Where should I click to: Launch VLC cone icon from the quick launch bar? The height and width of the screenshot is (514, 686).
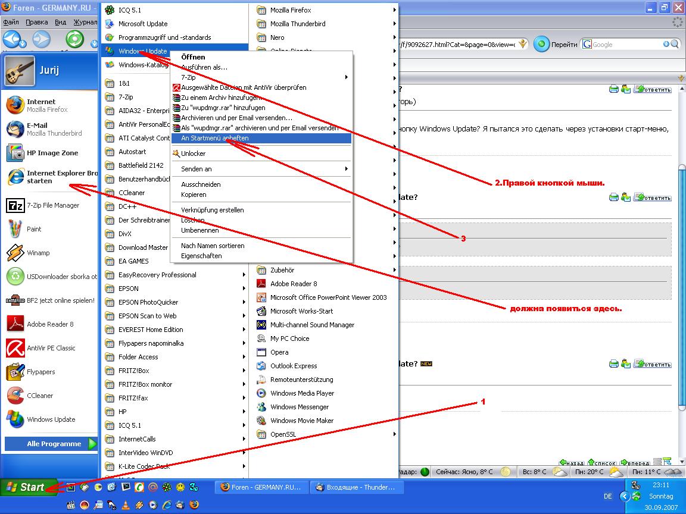coord(125,505)
